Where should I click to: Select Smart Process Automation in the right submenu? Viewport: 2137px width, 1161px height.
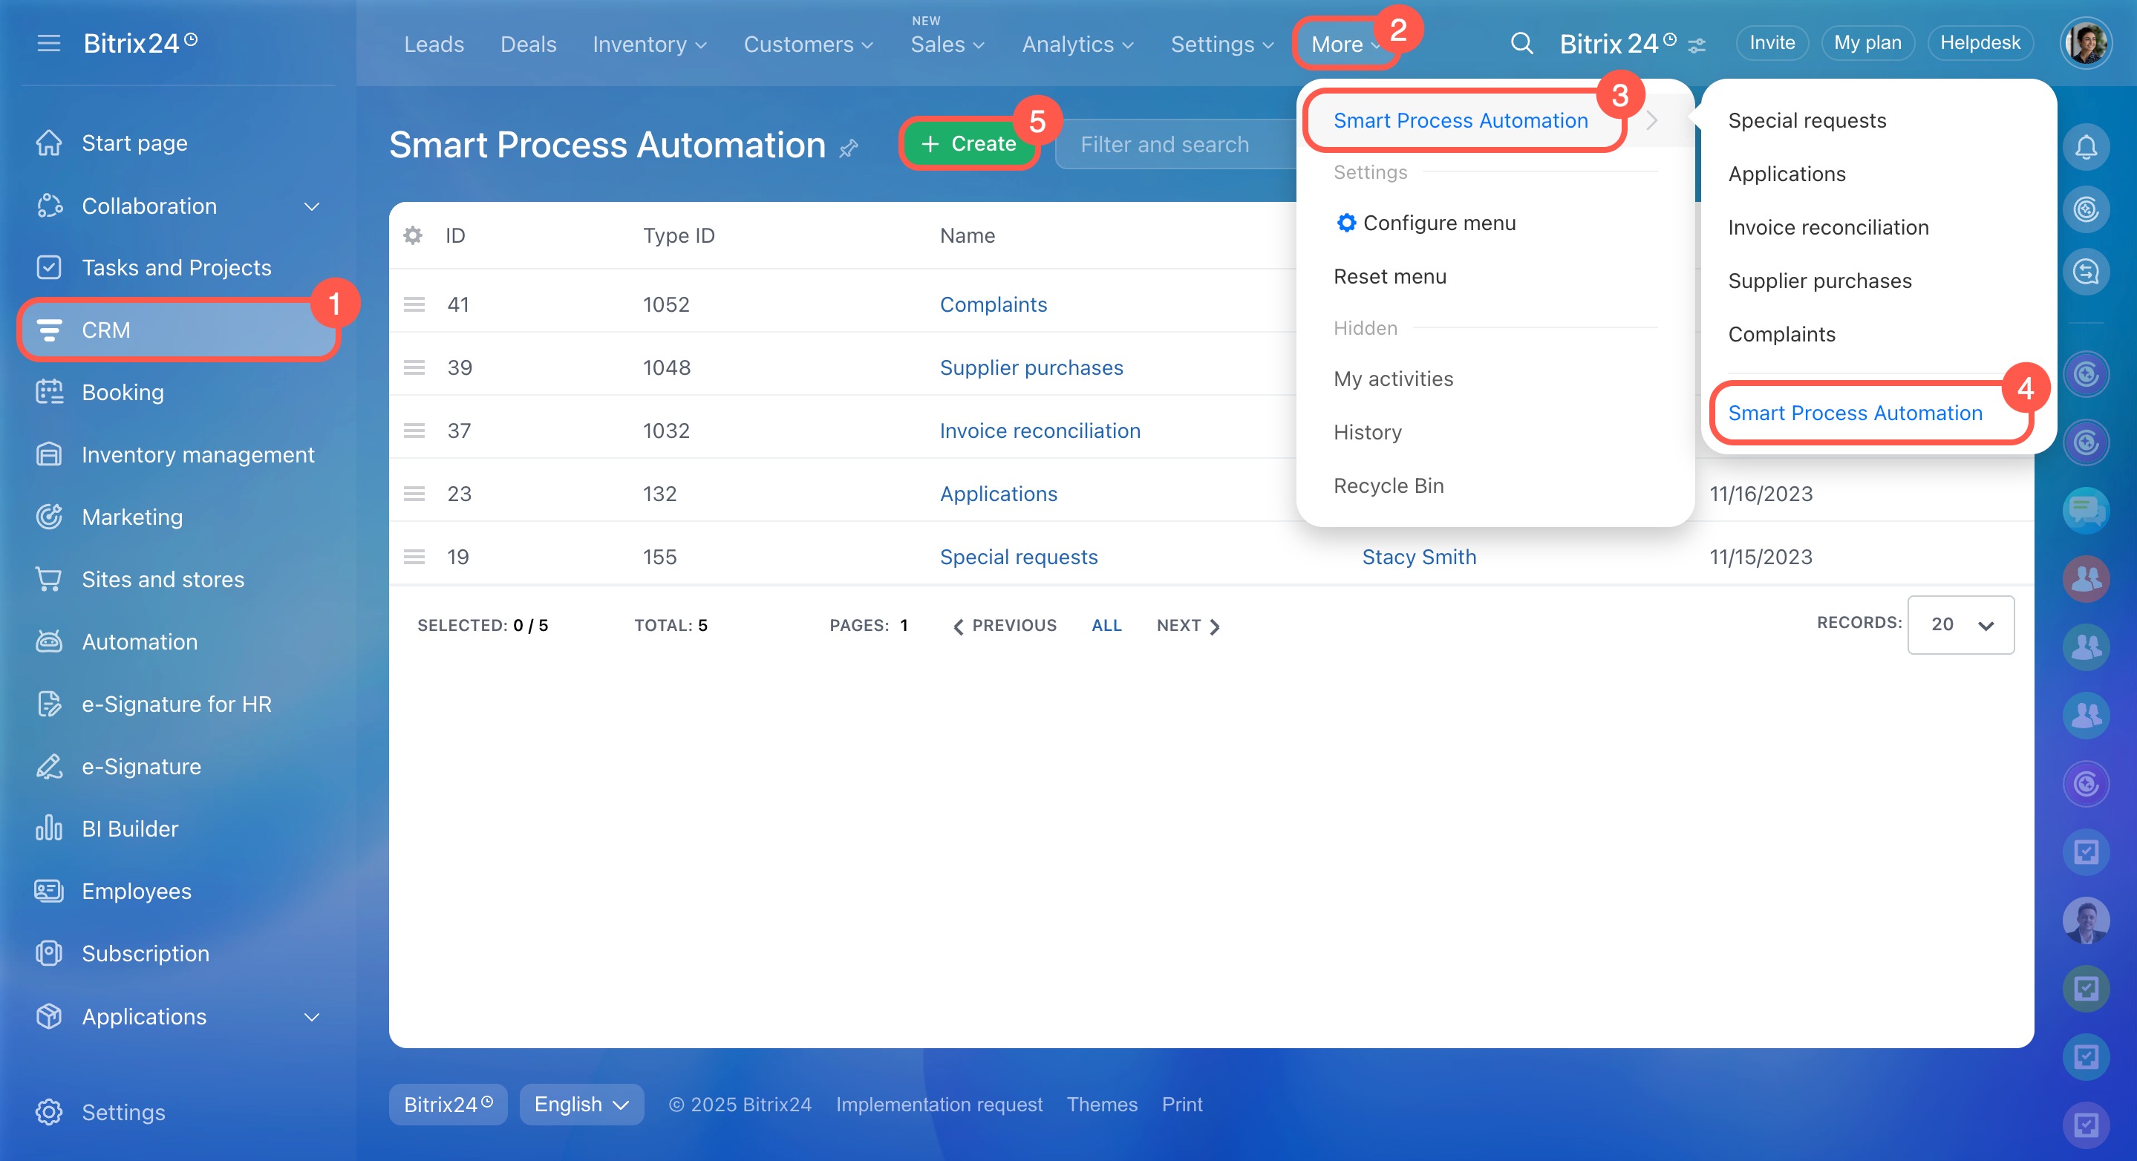click(x=1855, y=413)
